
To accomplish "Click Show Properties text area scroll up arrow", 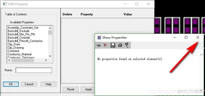I will pos(201,55).
